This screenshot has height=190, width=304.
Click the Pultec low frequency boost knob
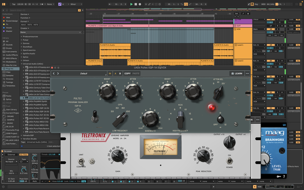coord(107,92)
